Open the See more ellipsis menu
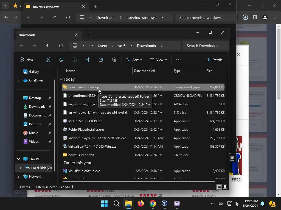Viewport: 281px width, 210px height. click(178, 60)
